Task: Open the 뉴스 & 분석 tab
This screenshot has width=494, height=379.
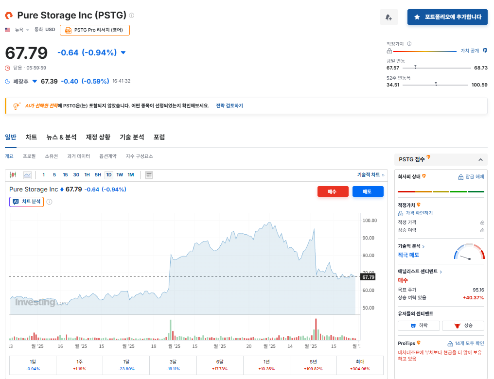Action: coord(61,137)
